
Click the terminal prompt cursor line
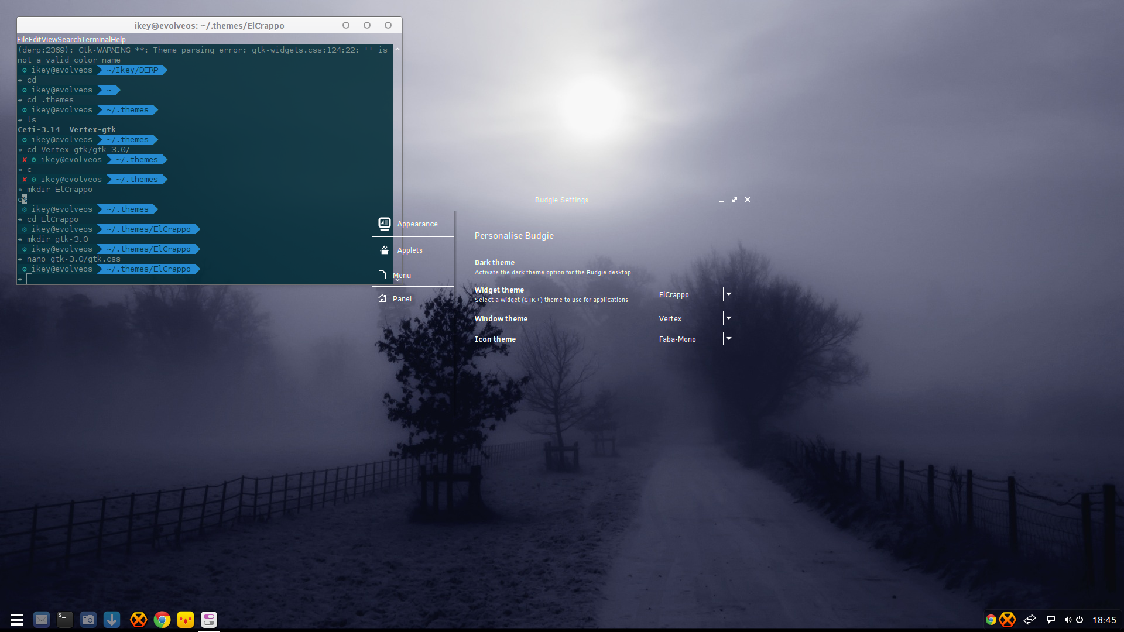(x=29, y=279)
